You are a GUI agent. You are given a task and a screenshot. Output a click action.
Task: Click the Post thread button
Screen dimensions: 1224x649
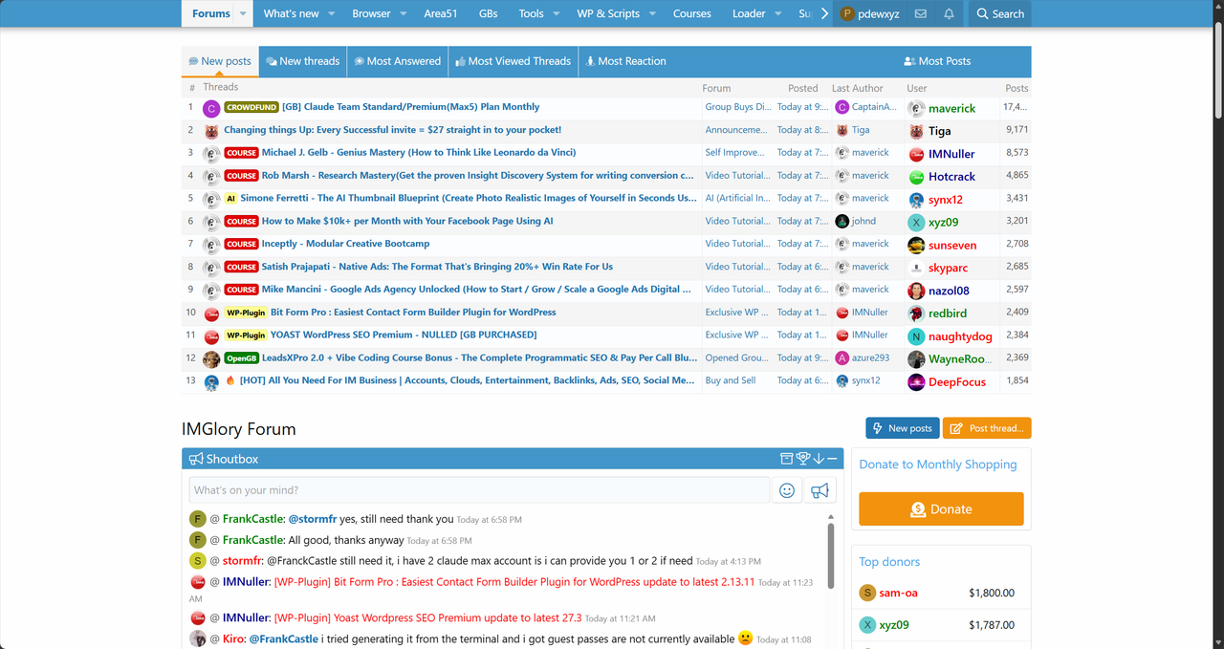pos(987,428)
